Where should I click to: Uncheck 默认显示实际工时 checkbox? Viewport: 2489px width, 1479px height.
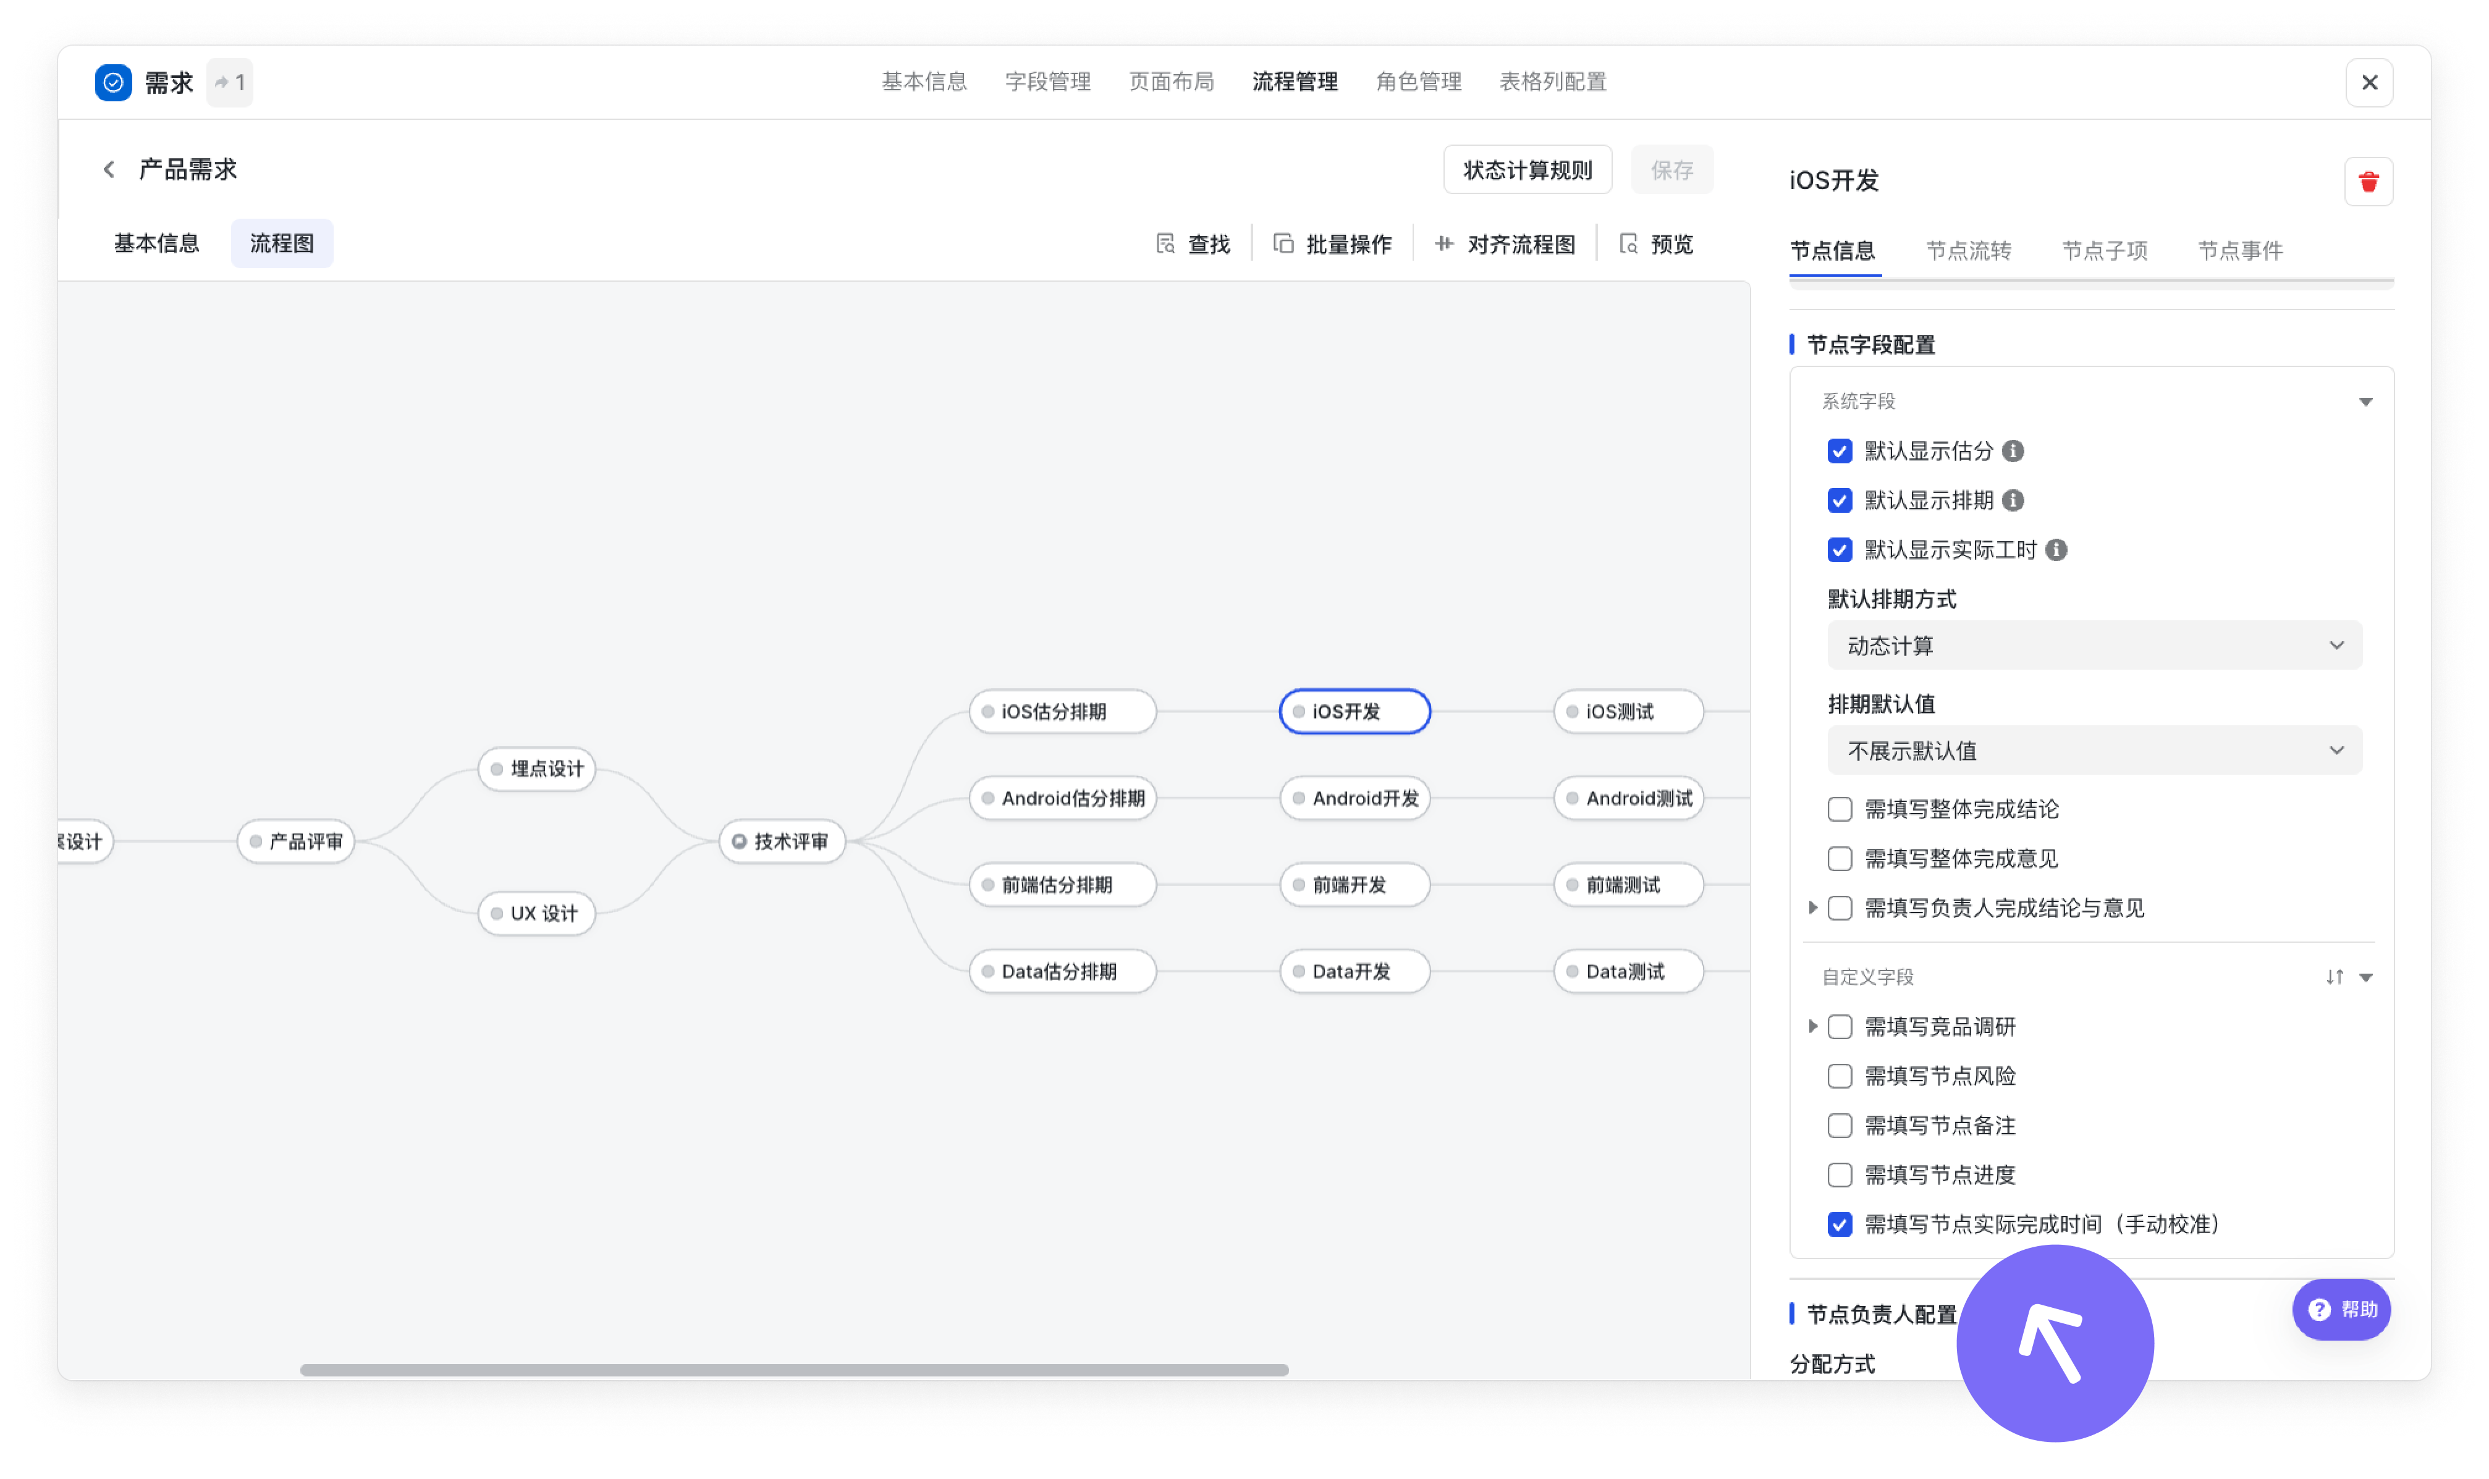[1839, 550]
